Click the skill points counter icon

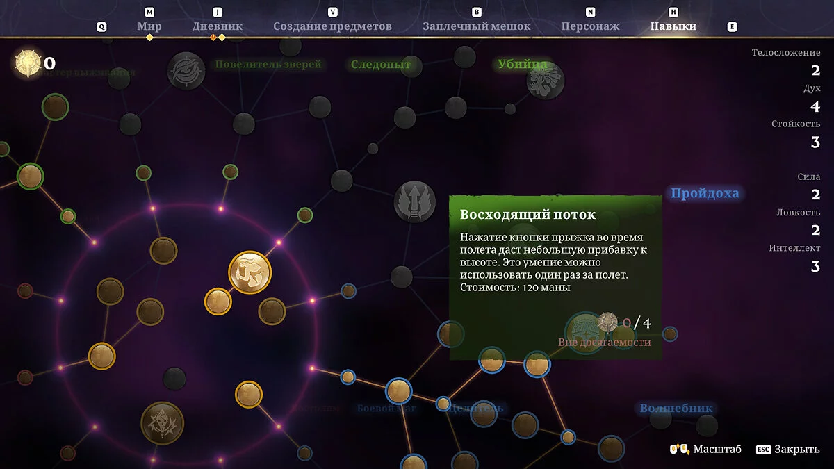pos(28,63)
